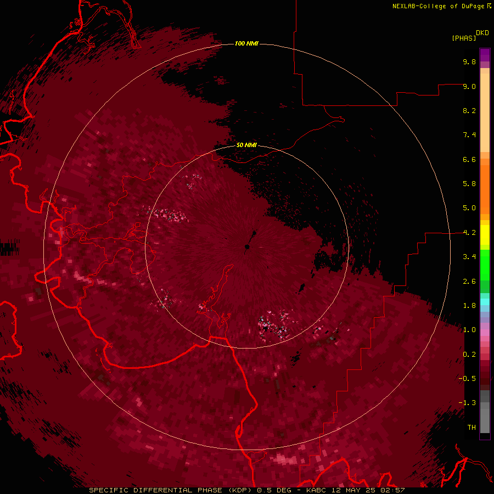Click the 4.2 legend value
Screen dimensions: 494x494
click(469, 233)
